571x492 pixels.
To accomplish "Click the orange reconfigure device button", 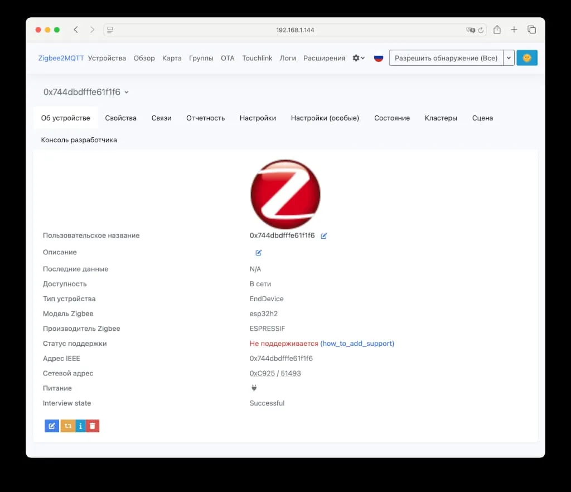I will [x=67, y=426].
